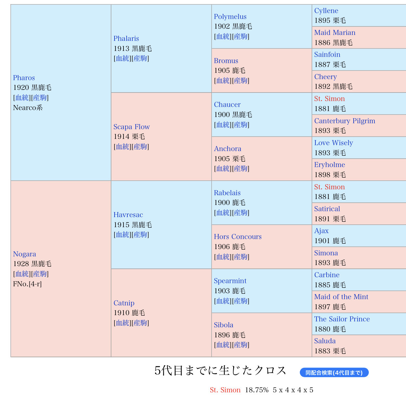Click the Maid of the Mint link
Viewport: 406px width, 397px height.
click(341, 297)
